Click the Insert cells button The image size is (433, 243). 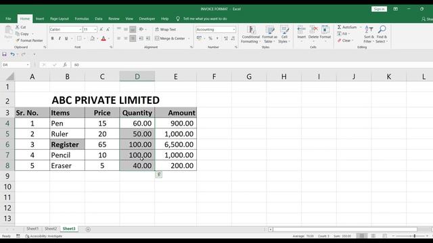302,34
